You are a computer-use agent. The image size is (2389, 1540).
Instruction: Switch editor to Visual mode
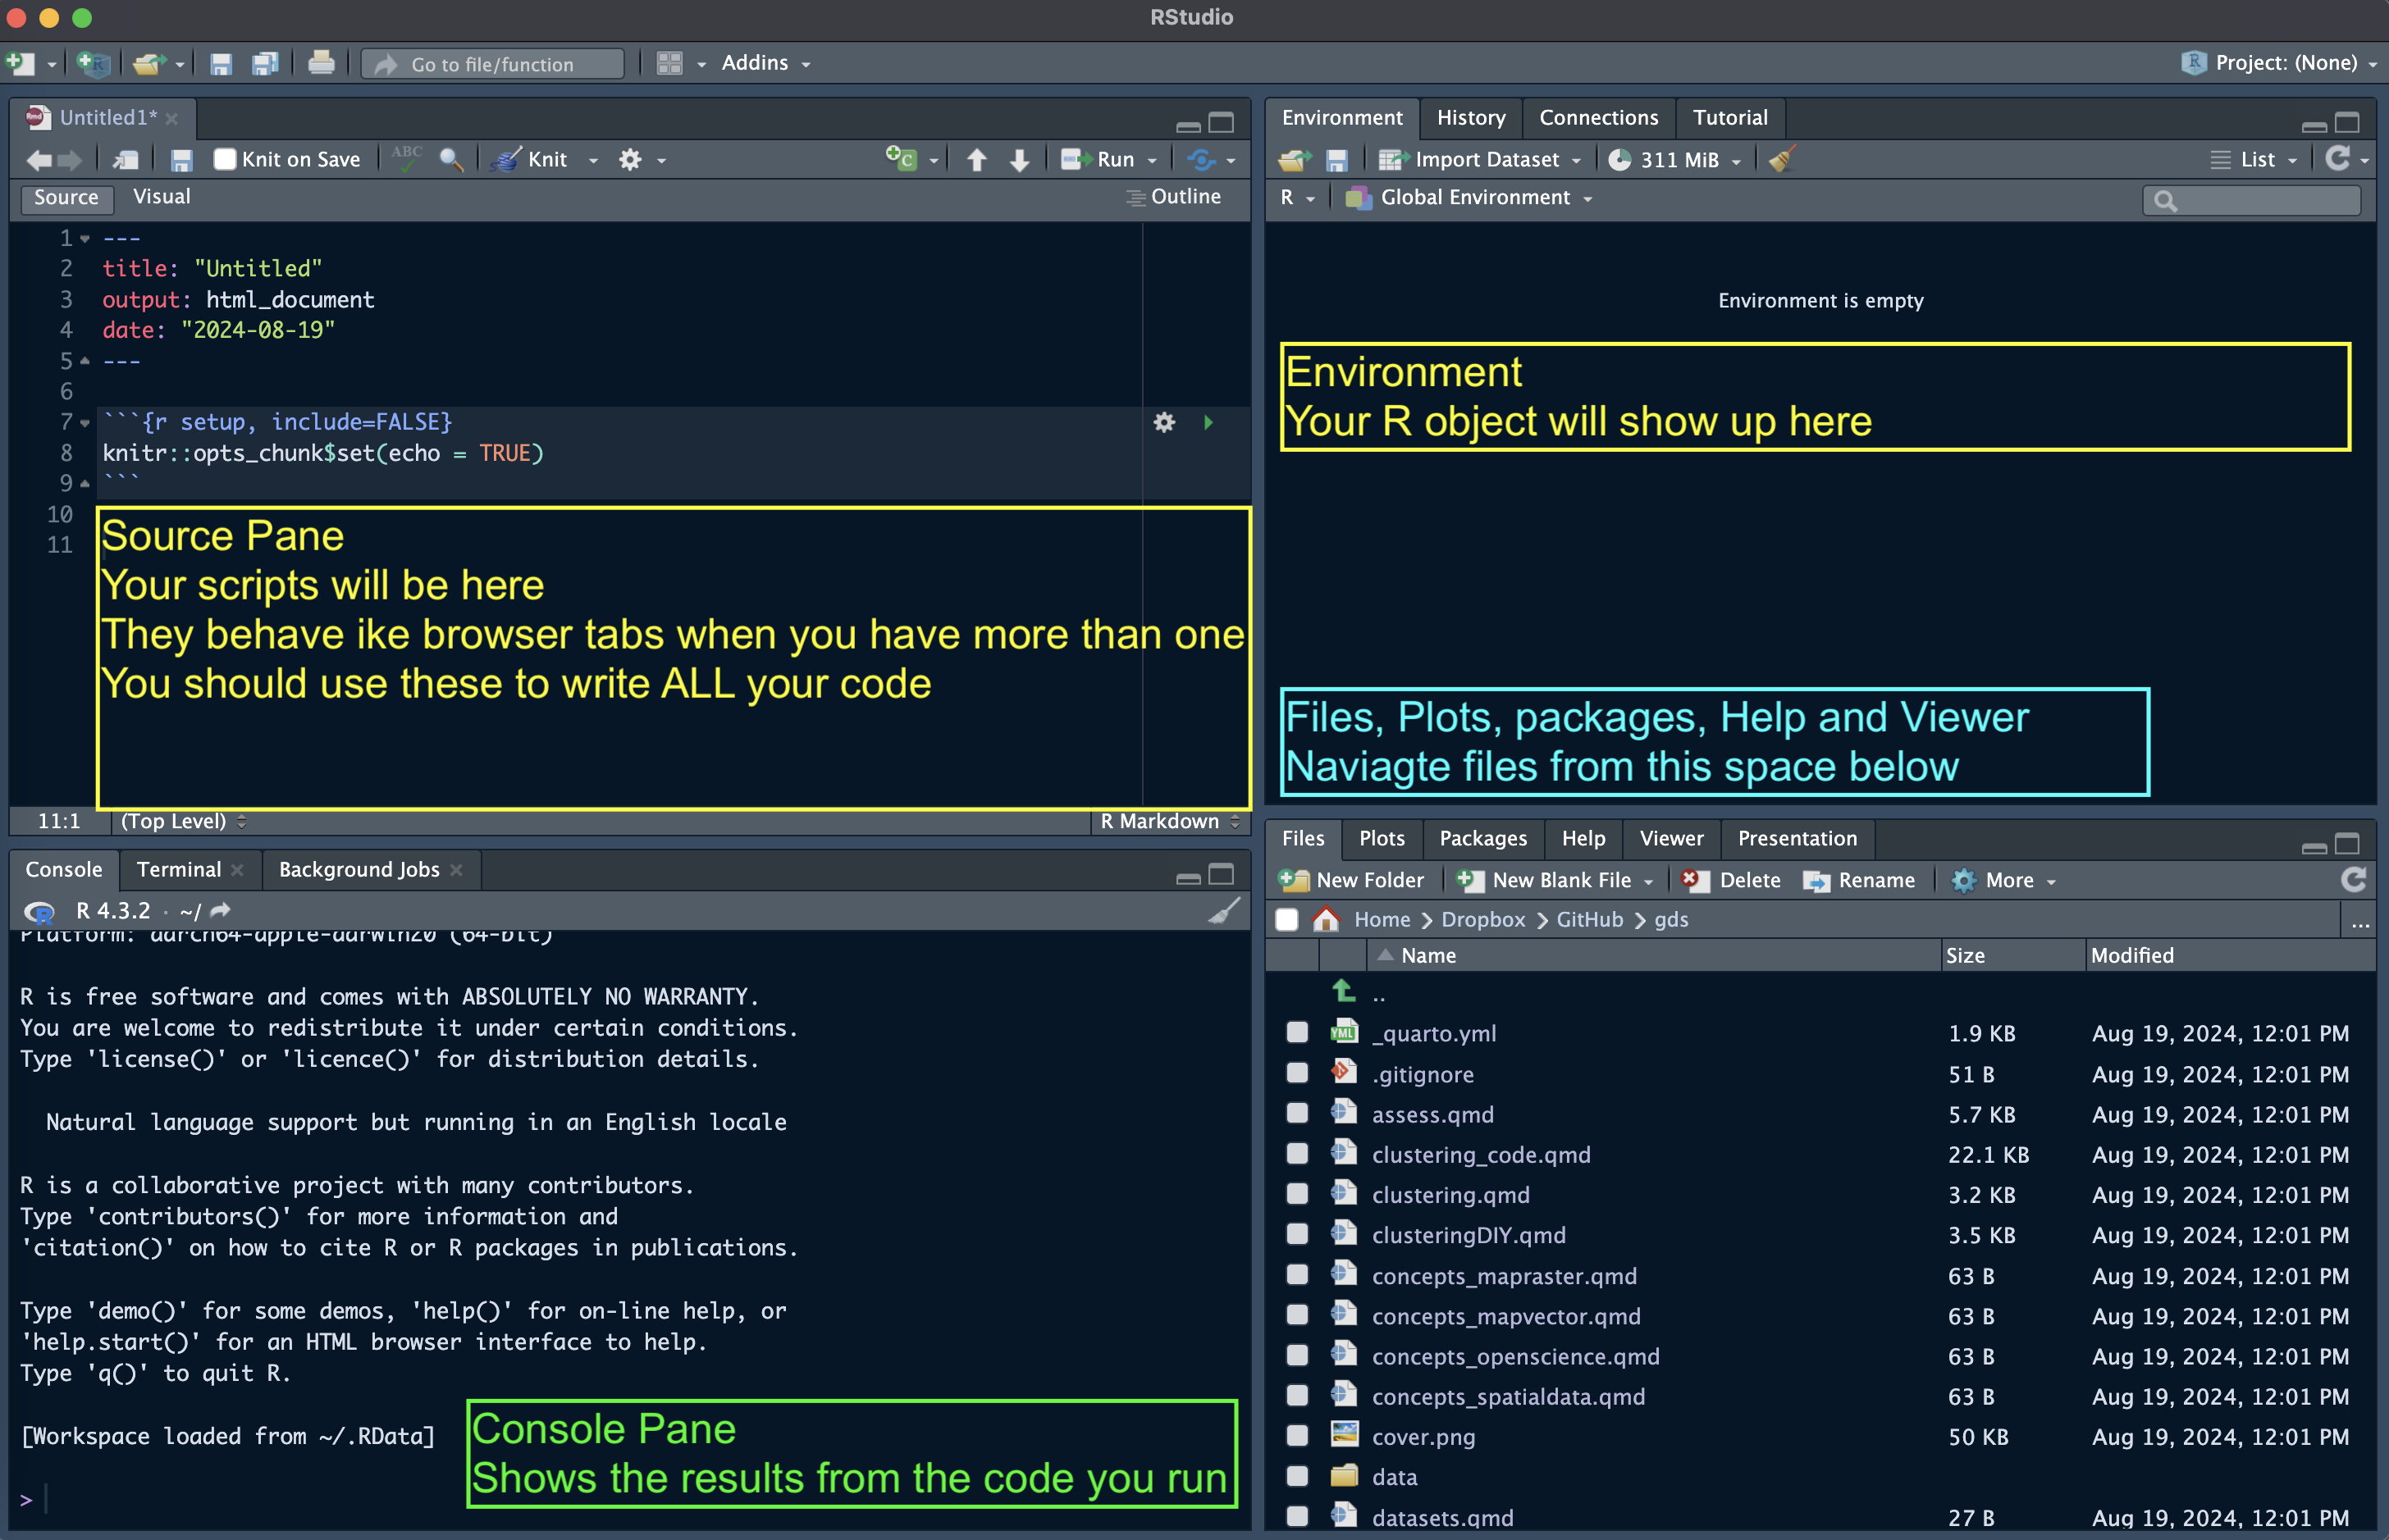tap(161, 197)
